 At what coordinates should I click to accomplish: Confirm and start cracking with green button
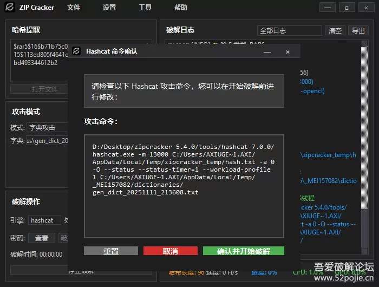click(x=244, y=251)
